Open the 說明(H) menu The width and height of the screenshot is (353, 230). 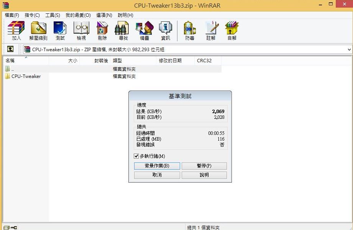click(126, 15)
